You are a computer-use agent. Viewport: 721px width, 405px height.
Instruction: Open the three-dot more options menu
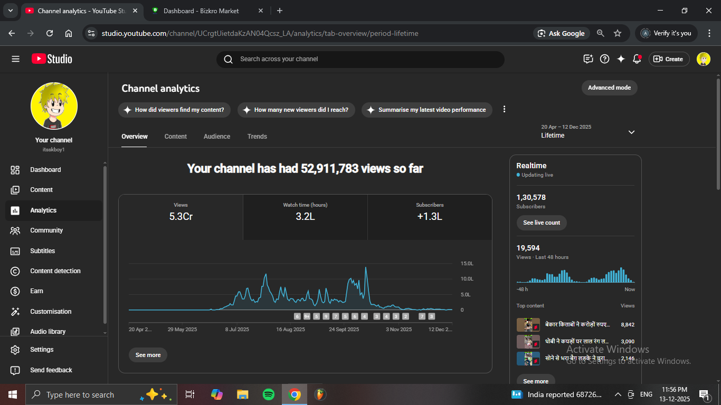pos(504,109)
